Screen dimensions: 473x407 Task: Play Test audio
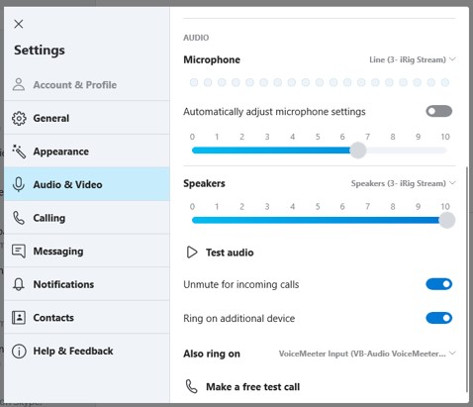pos(220,253)
